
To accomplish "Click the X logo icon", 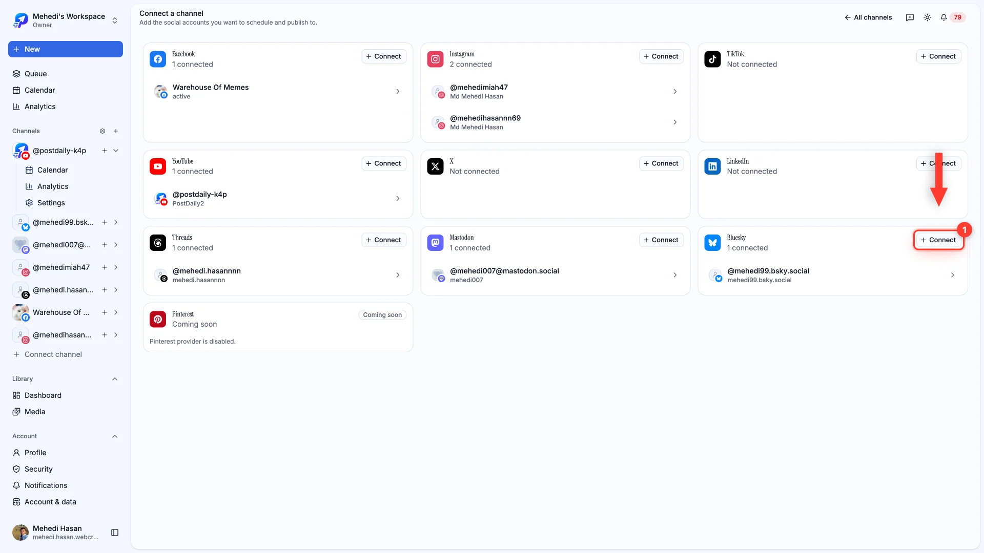I will click(x=435, y=166).
